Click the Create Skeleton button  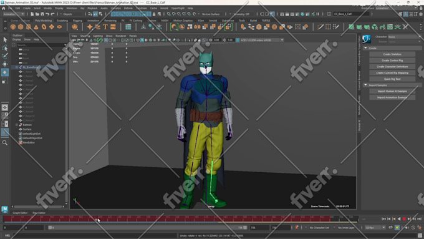click(x=392, y=54)
